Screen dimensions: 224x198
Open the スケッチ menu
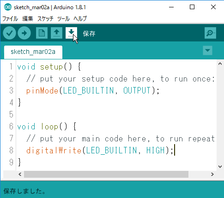coord(45,19)
